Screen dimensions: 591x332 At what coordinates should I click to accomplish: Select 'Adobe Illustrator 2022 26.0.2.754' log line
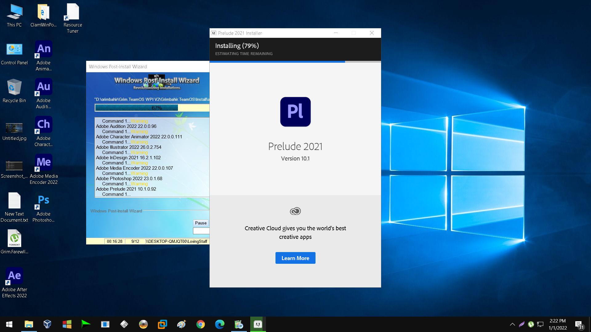tap(129, 147)
